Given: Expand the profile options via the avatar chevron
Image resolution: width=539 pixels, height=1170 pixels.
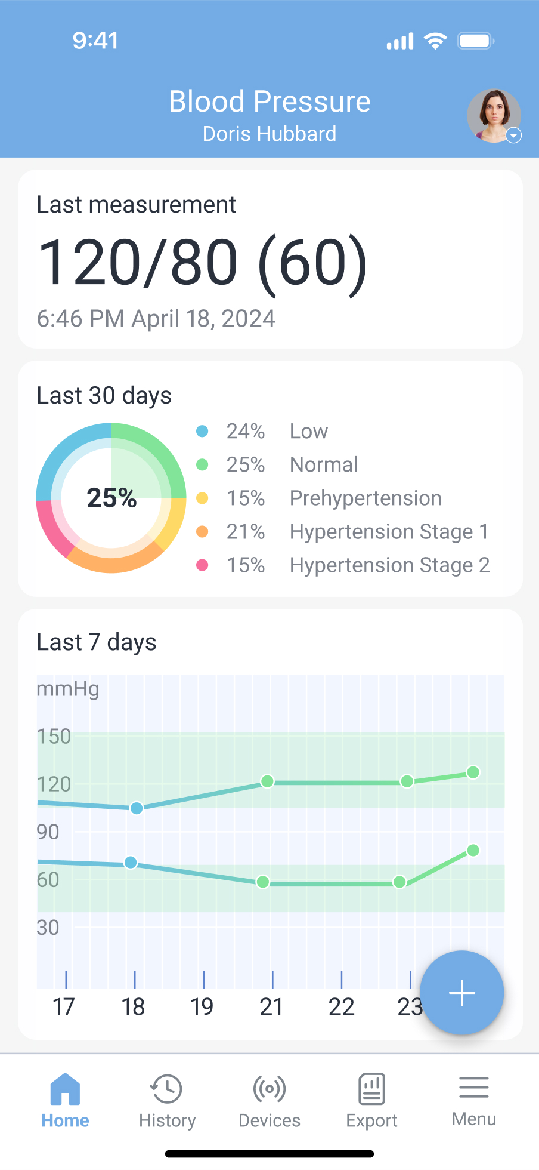Looking at the screenshot, I should coord(513,136).
